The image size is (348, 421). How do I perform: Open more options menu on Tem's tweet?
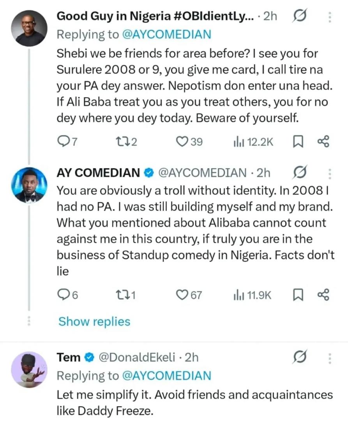click(330, 357)
